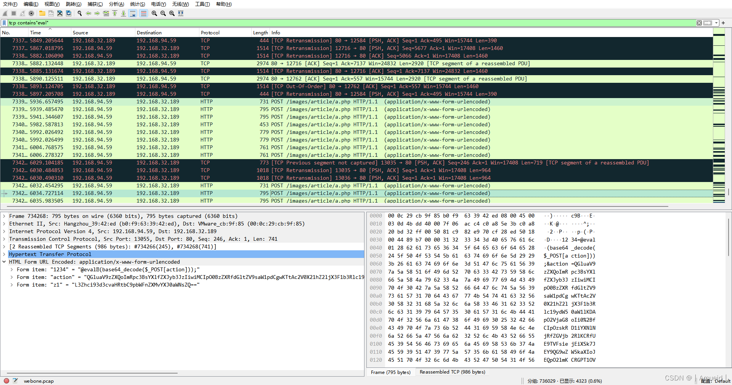Select the packet at time 5936.657495
Viewport: 732px width, 385px height.
[356, 102]
